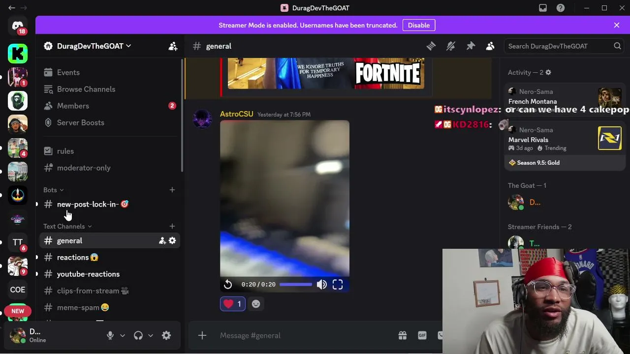This screenshot has height=354, width=630.
Task: Close the Streamer Mode banner
Action: tap(617, 25)
